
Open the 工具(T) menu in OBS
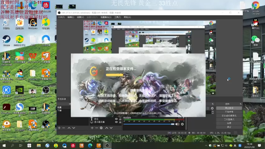118,17
